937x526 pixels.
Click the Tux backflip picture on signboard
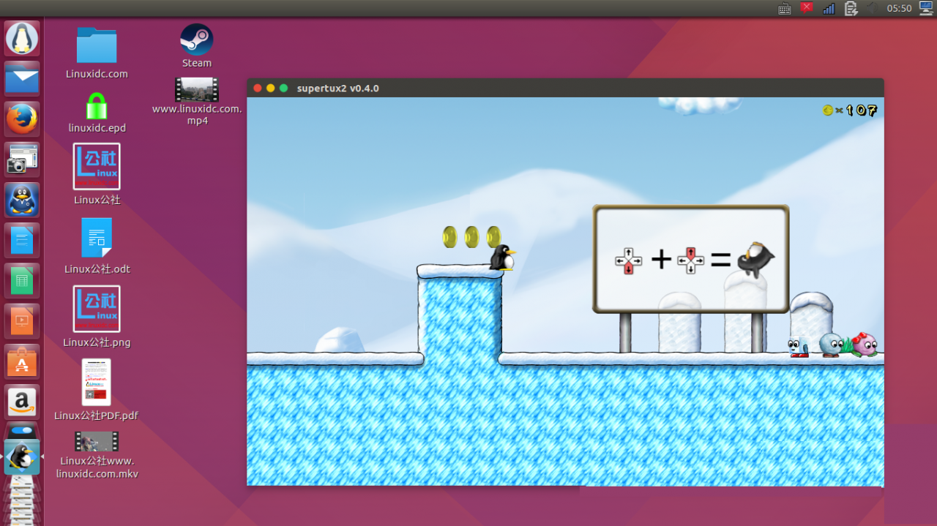pyautogui.click(x=755, y=260)
